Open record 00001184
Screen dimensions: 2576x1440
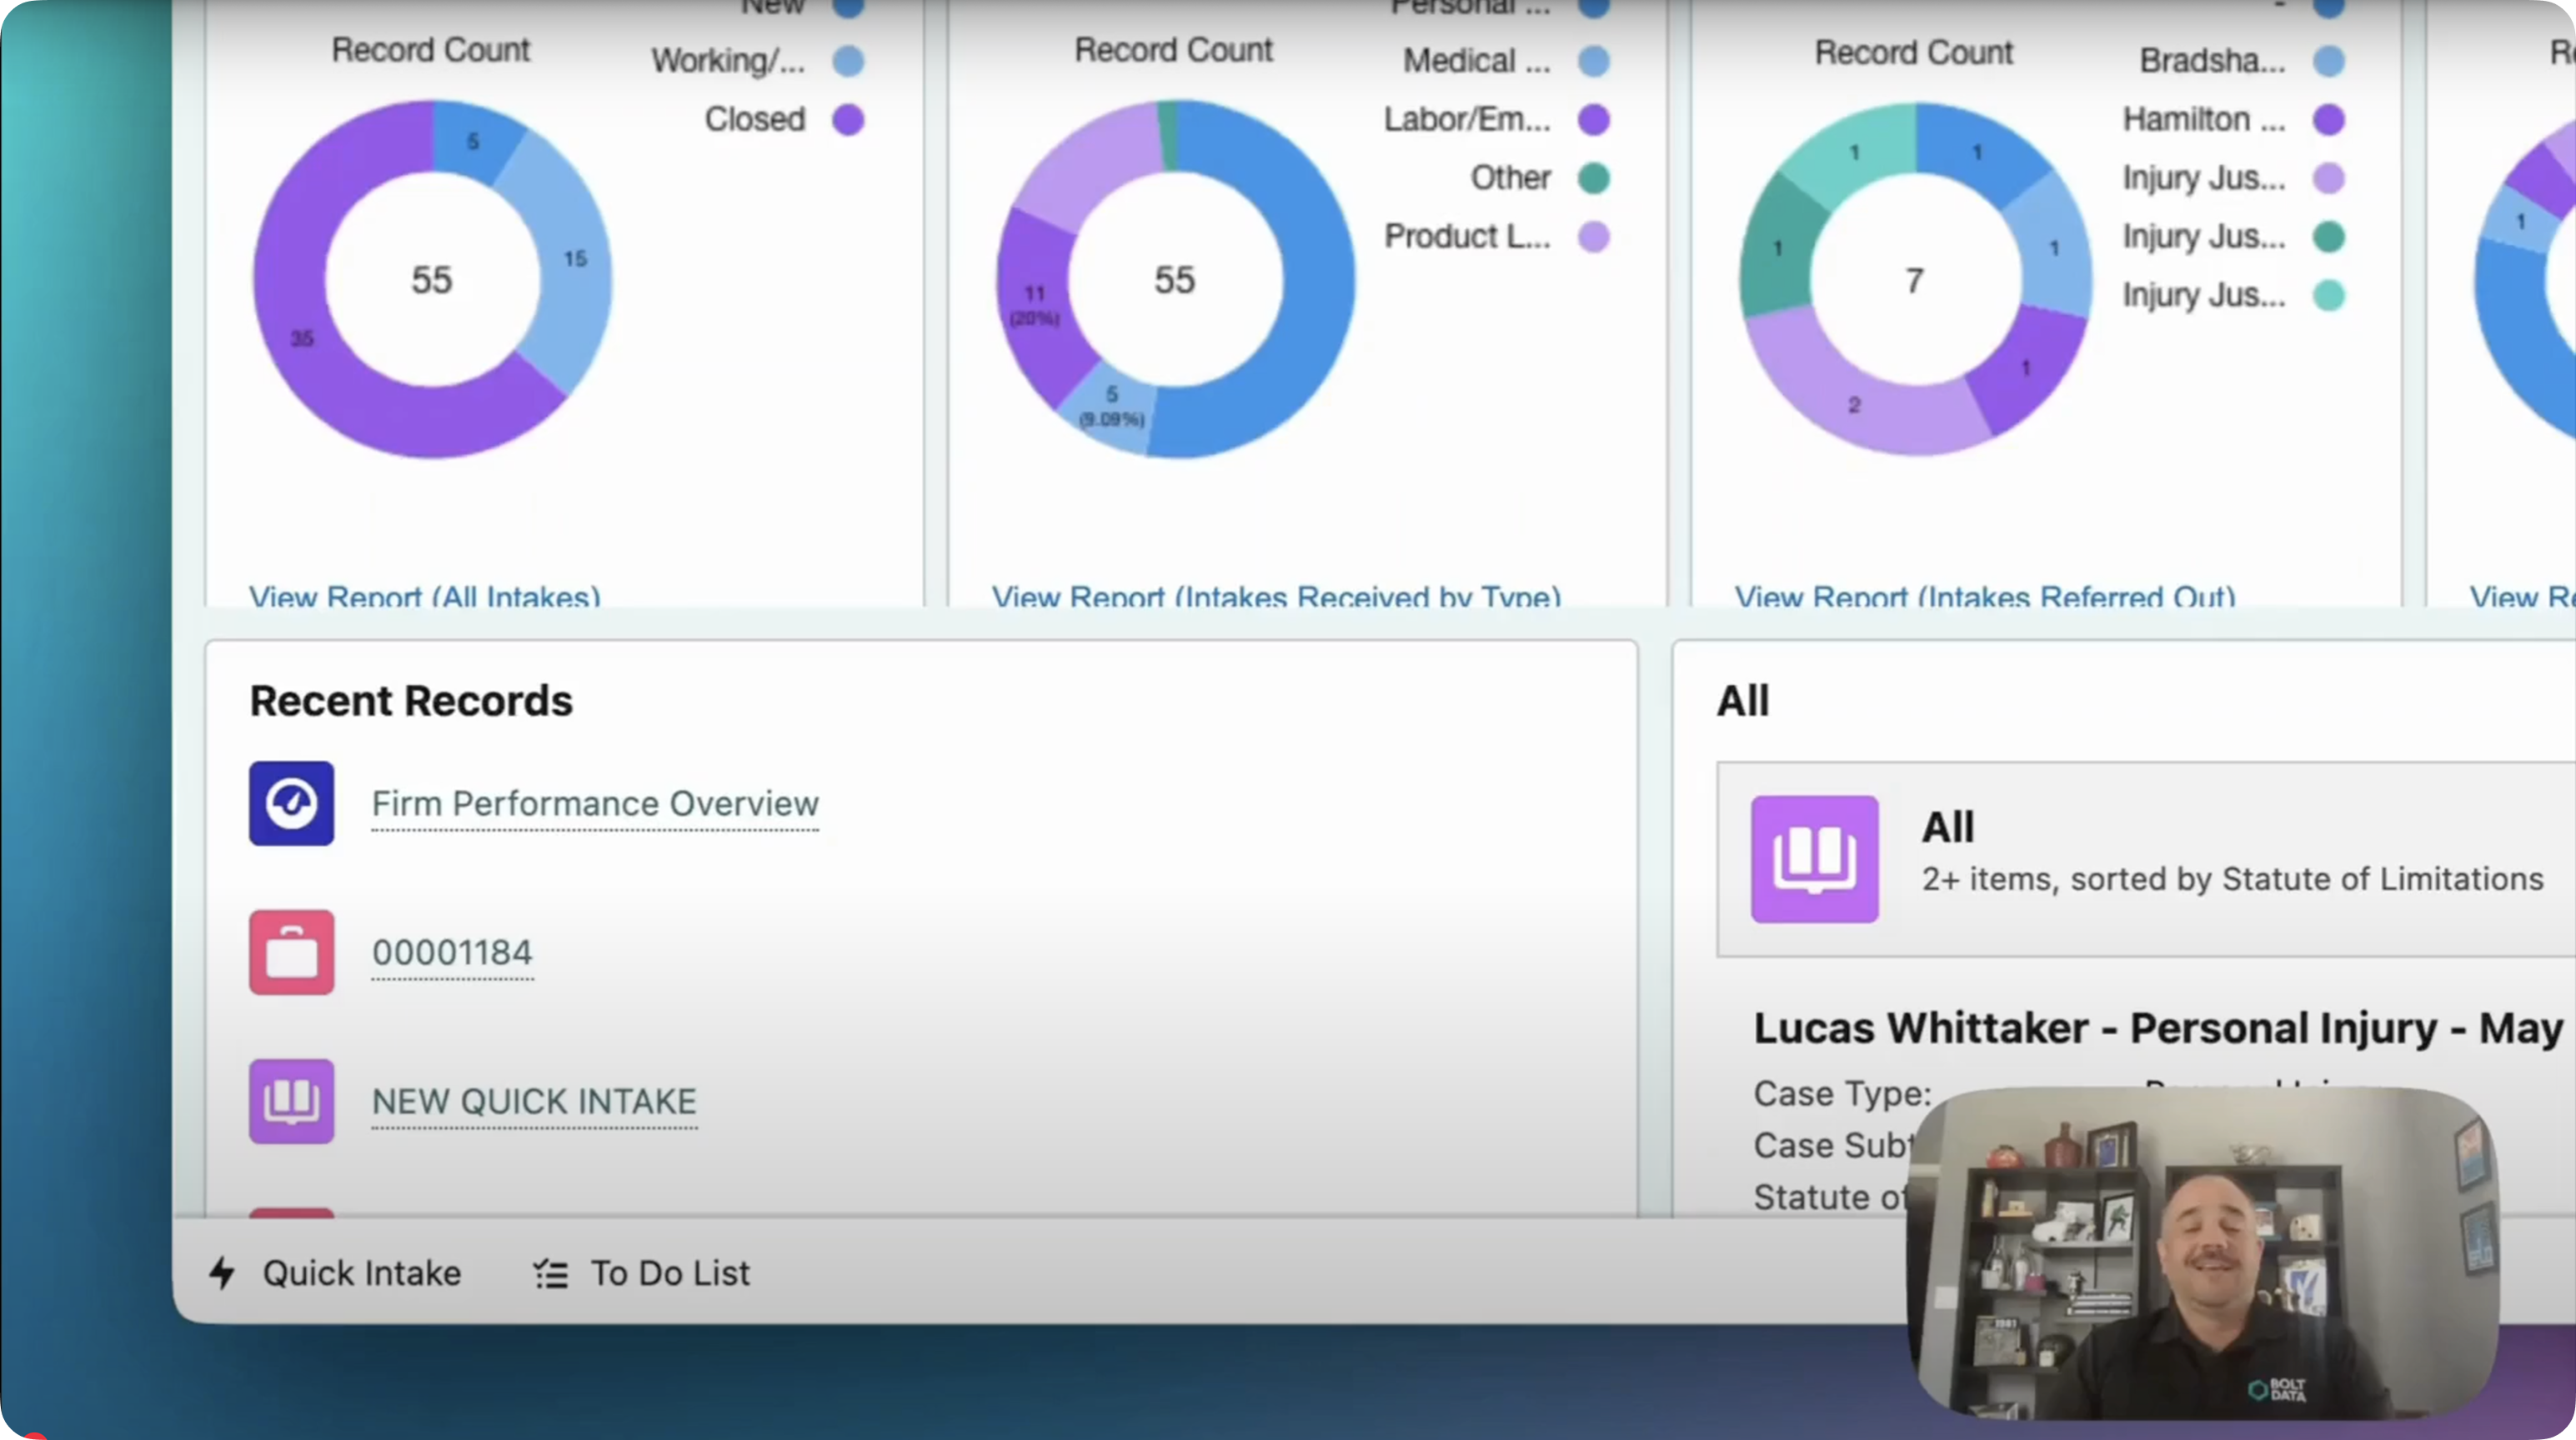(452, 952)
